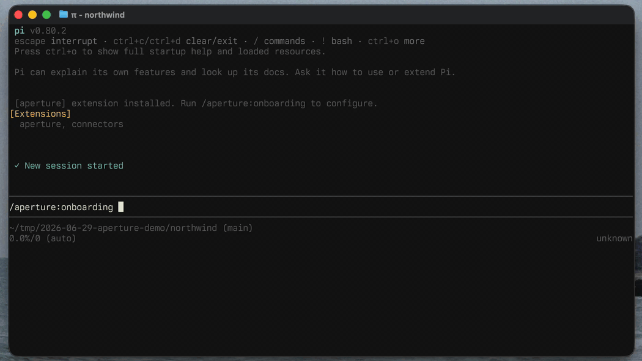Click the working directory path ending '/northwind (main)'
642x361 pixels.
tap(131, 228)
